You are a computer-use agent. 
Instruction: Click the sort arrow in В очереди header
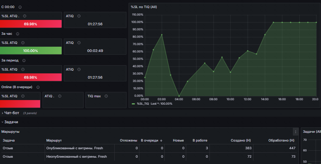pos(161,140)
